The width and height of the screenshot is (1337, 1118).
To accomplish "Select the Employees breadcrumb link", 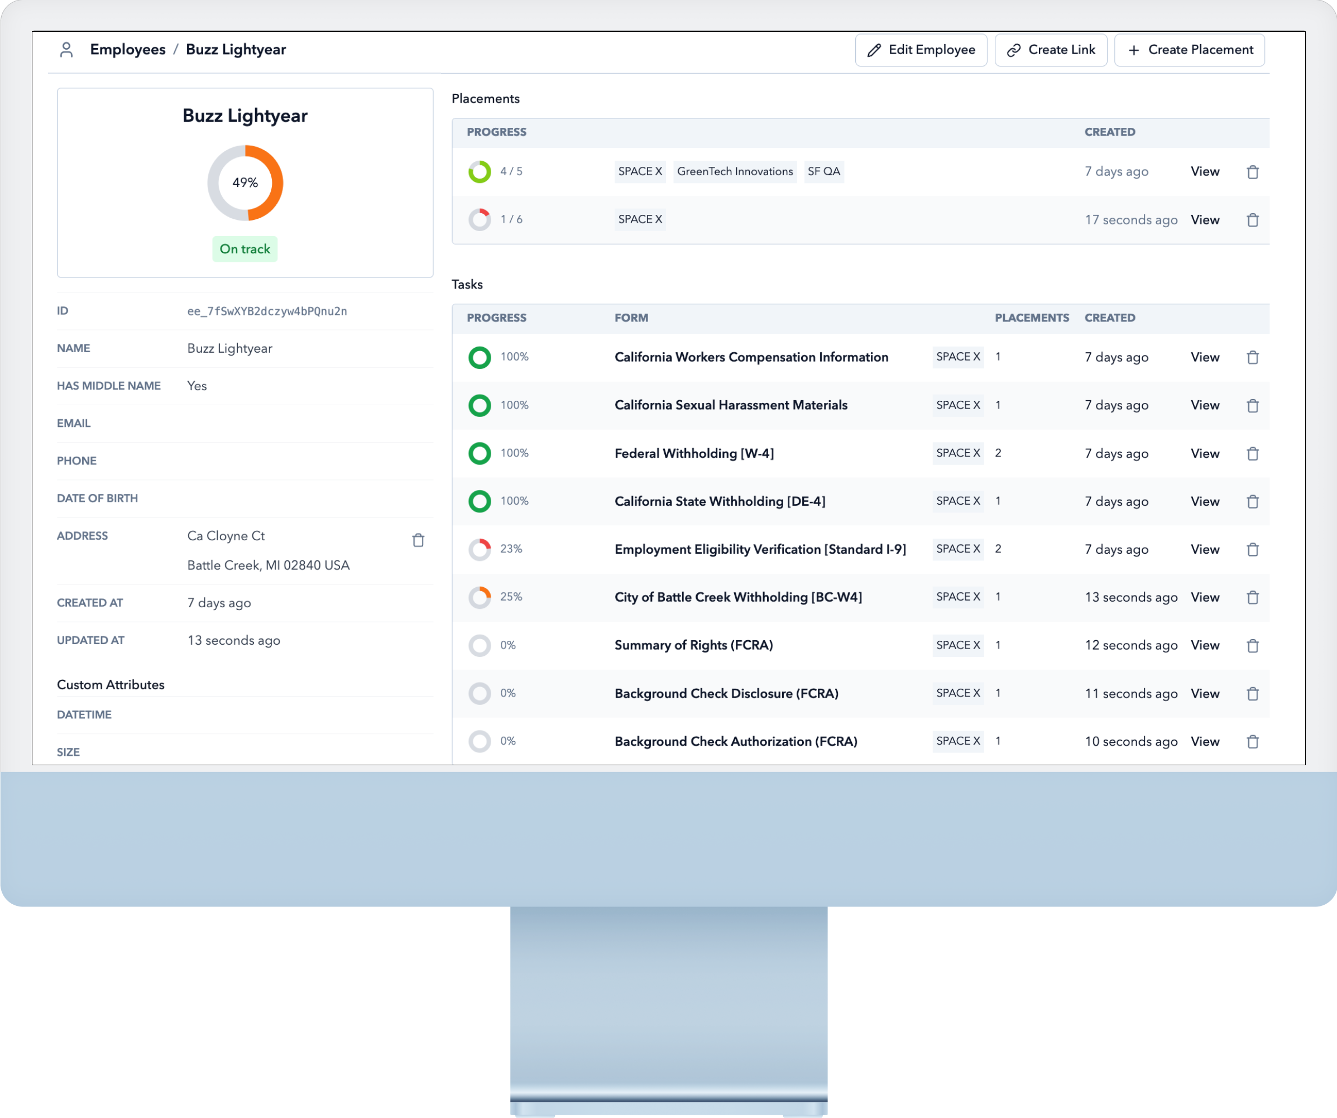I will click(128, 49).
